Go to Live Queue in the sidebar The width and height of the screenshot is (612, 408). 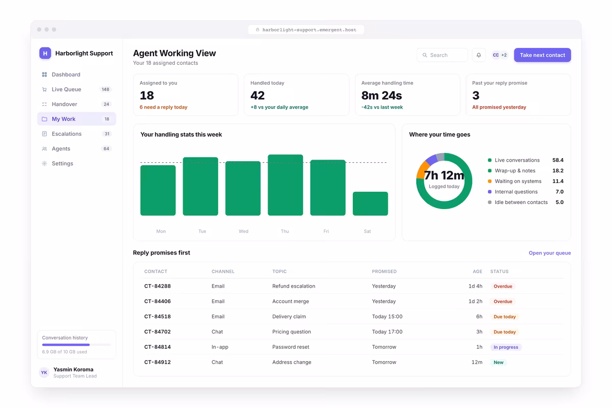pos(76,89)
